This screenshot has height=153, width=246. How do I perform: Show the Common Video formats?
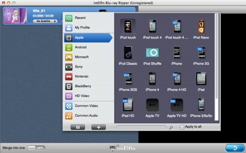[88, 106]
